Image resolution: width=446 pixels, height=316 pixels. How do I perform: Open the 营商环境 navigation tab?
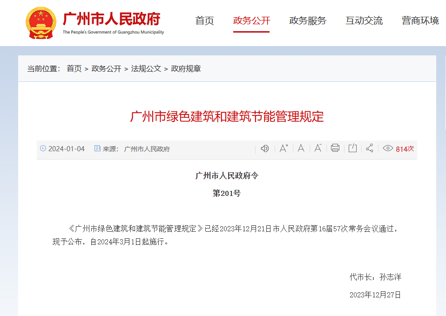420,20
